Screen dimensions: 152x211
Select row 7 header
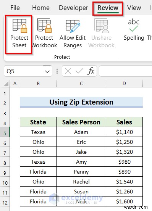(5, 152)
